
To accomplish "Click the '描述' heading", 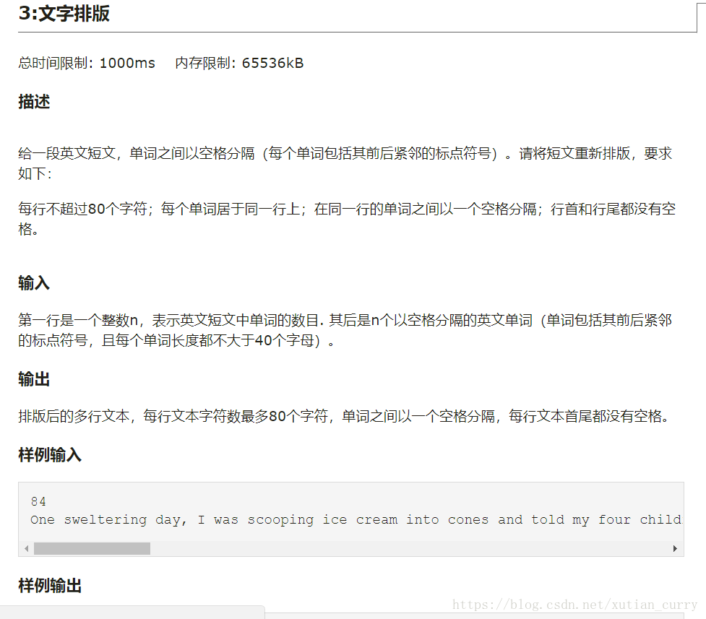I will pyautogui.click(x=34, y=102).
